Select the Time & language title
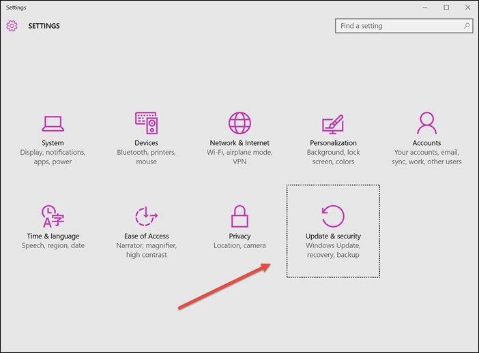479x353 pixels. pyautogui.click(x=53, y=236)
